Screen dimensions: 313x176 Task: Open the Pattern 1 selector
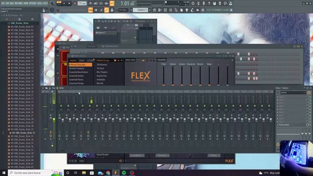pos(140,10)
